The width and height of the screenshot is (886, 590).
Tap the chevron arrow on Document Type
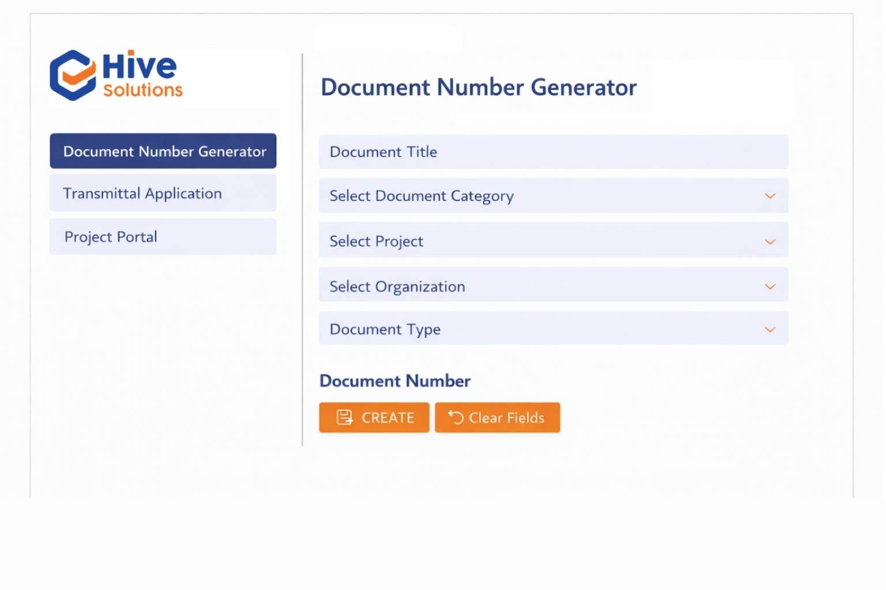769,330
